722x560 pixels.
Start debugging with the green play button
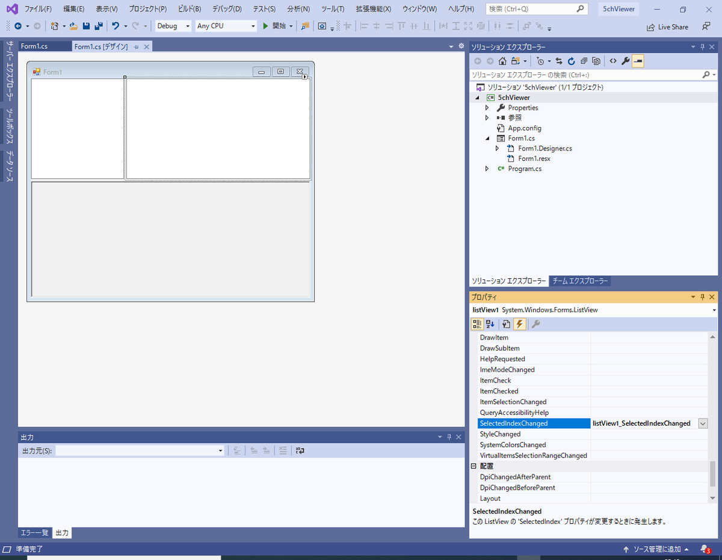click(x=265, y=26)
